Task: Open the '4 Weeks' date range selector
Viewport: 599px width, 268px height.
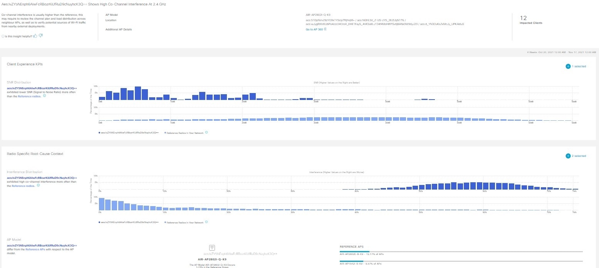Action: [x=560, y=52]
